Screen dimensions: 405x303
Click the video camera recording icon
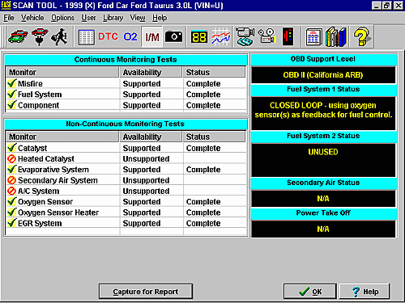click(245, 36)
